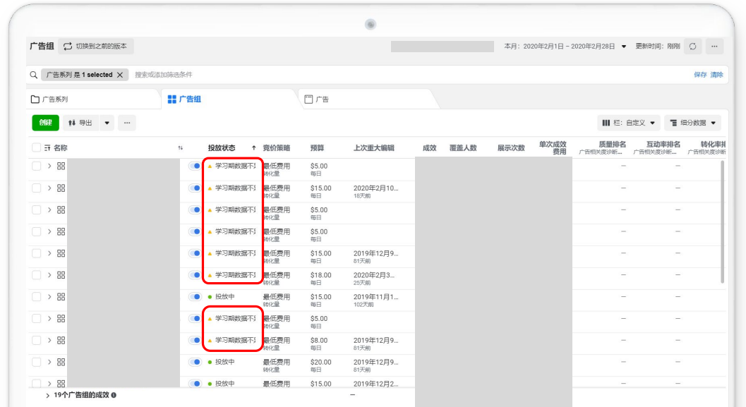746x407 pixels.
Task: Click the 导出 export button
Action: (x=81, y=123)
